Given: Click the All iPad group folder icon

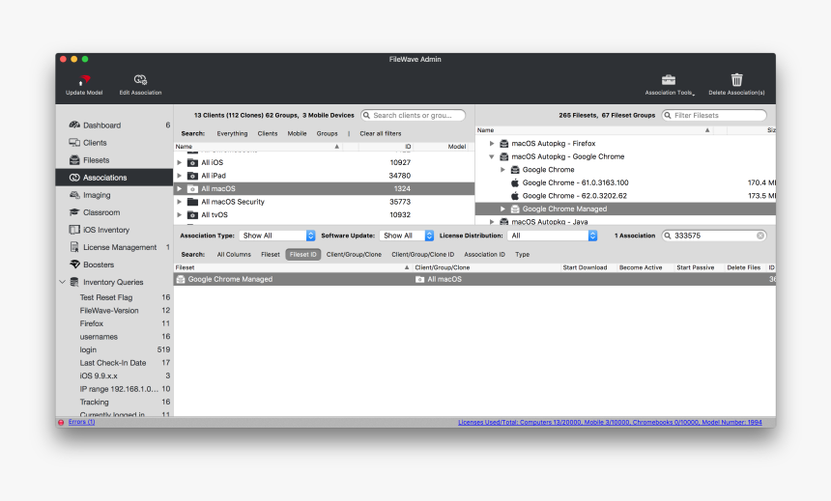Looking at the screenshot, I should (x=192, y=176).
